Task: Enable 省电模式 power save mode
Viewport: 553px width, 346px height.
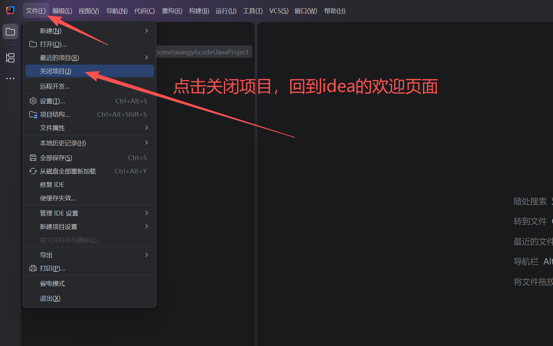Action: [x=52, y=283]
